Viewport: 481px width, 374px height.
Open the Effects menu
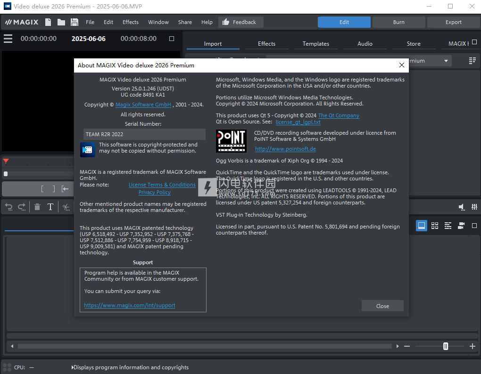click(x=130, y=22)
